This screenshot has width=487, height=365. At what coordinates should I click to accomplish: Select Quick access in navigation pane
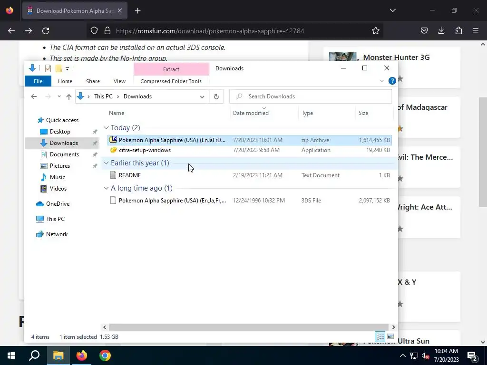tap(62, 120)
